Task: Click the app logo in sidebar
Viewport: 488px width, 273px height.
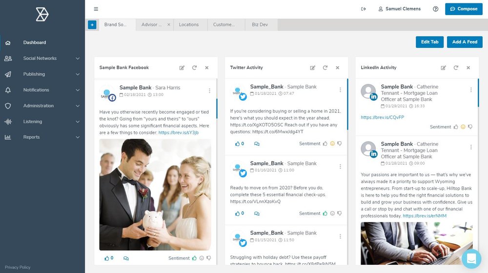Action: pyautogui.click(x=42, y=14)
